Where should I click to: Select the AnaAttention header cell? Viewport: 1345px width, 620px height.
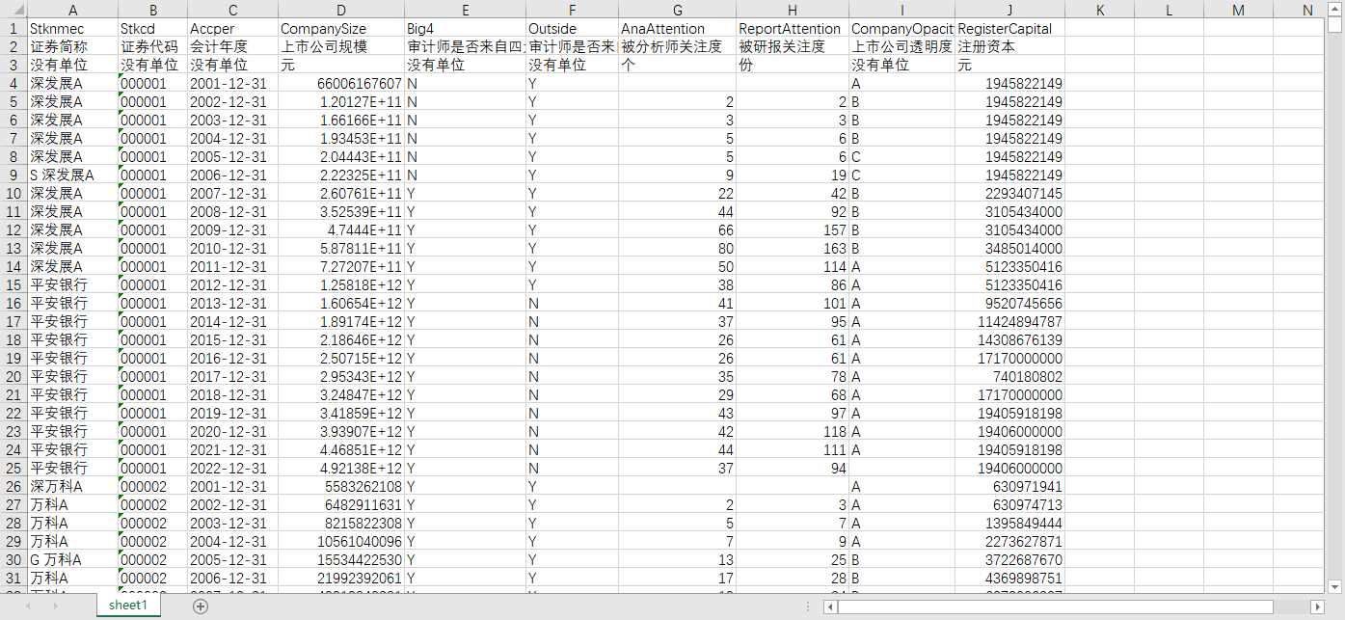pos(677,29)
